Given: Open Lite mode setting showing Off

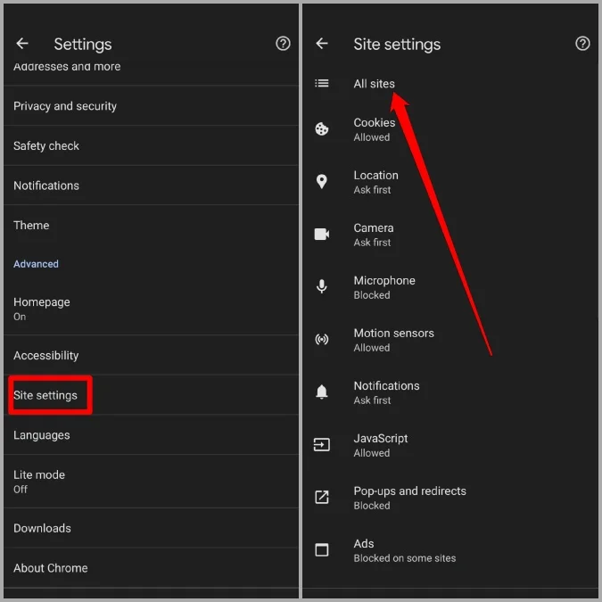Looking at the screenshot, I should click(x=39, y=482).
